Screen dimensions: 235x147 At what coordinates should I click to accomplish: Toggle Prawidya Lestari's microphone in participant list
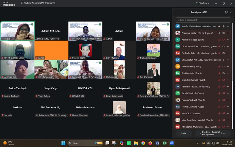(219, 33)
